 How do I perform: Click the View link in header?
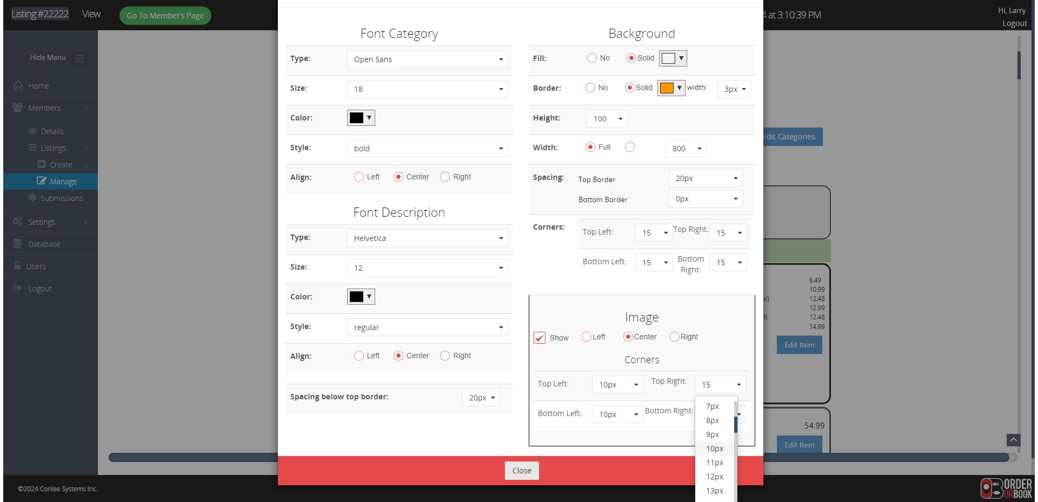coord(91,14)
